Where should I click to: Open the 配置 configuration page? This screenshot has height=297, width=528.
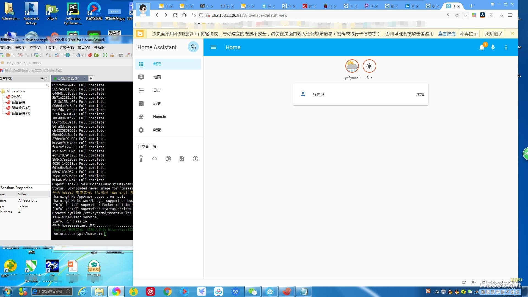tap(168, 130)
